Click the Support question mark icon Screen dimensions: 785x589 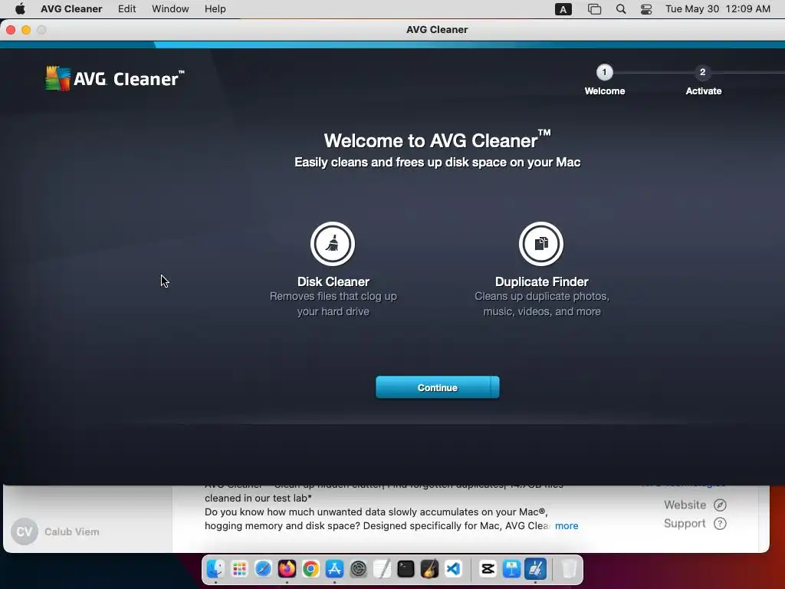(x=720, y=523)
